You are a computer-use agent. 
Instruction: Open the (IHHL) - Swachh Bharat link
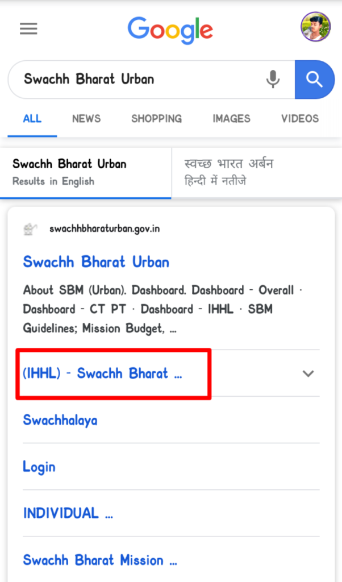click(x=102, y=373)
